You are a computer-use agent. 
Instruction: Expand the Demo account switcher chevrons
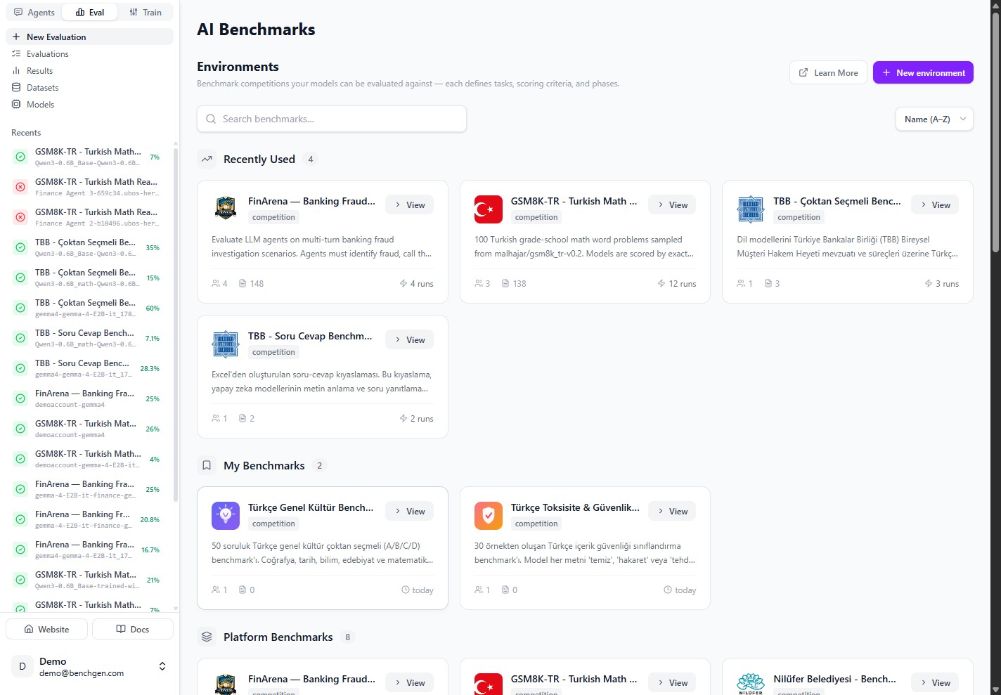pyautogui.click(x=162, y=666)
